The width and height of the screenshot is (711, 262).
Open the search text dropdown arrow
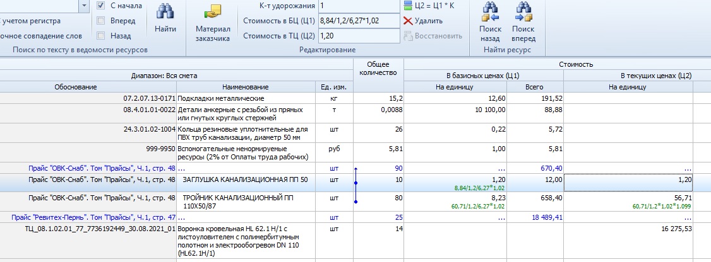(85, 6)
